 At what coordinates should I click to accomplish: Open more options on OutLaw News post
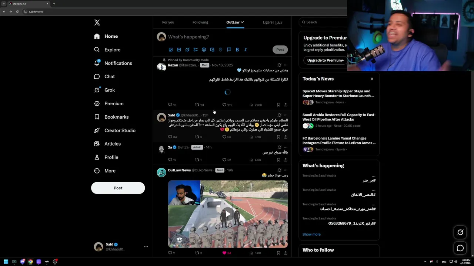pos(286,170)
